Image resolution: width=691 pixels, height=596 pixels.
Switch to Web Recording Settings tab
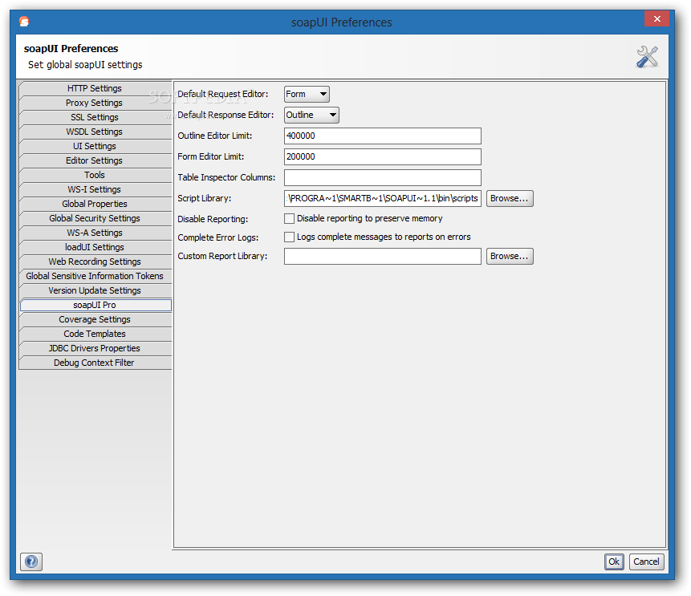(x=95, y=262)
